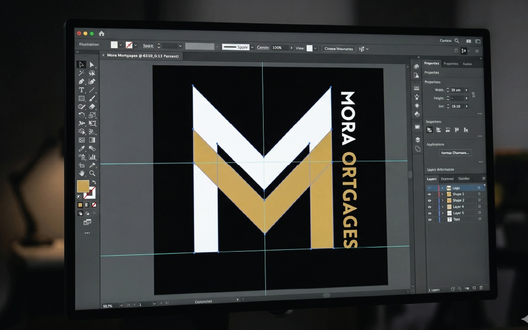Switch to the Guides tab
This screenshot has width=528, height=330.
coord(464,179)
